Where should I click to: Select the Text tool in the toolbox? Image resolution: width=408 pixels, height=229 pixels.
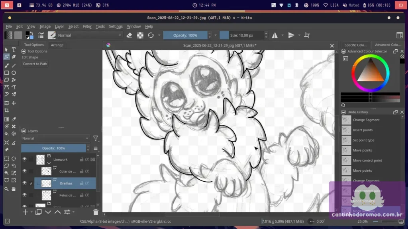coord(14,49)
